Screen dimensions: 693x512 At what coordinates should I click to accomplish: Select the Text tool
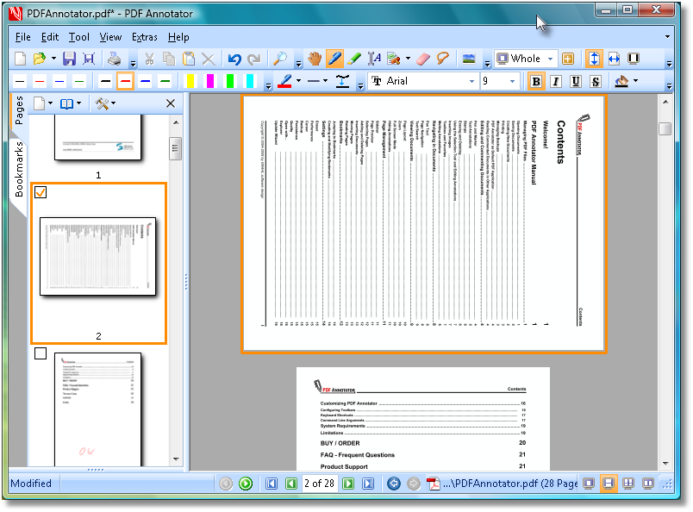click(x=374, y=59)
